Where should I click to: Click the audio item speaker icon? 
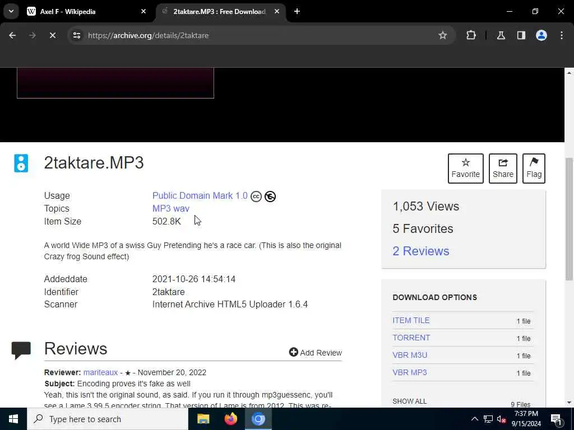click(x=21, y=163)
